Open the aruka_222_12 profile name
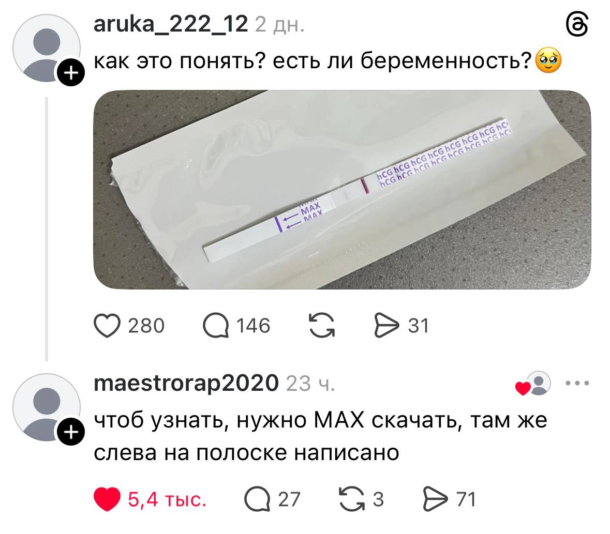This screenshot has width=610, height=534. [171, 24]
